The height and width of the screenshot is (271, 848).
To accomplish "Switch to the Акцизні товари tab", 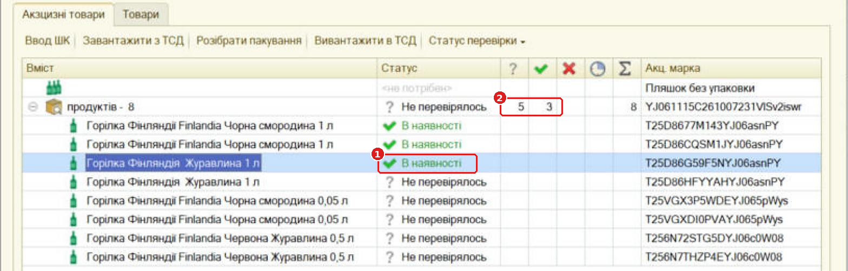I will tap(63, 15).
